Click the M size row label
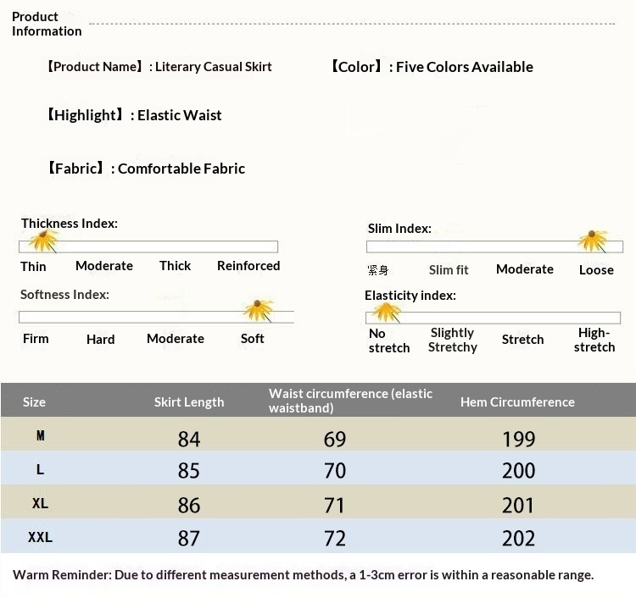Viewport: 636px width, 609px height. click(x=40, y=436)
